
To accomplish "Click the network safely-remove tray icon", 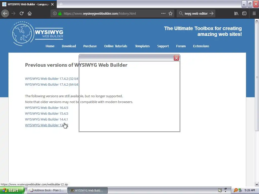I will point(240,190).
